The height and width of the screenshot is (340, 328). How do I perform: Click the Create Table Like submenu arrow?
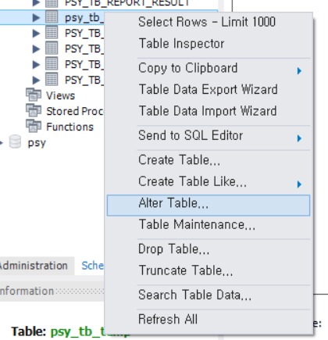coord(299,184)
